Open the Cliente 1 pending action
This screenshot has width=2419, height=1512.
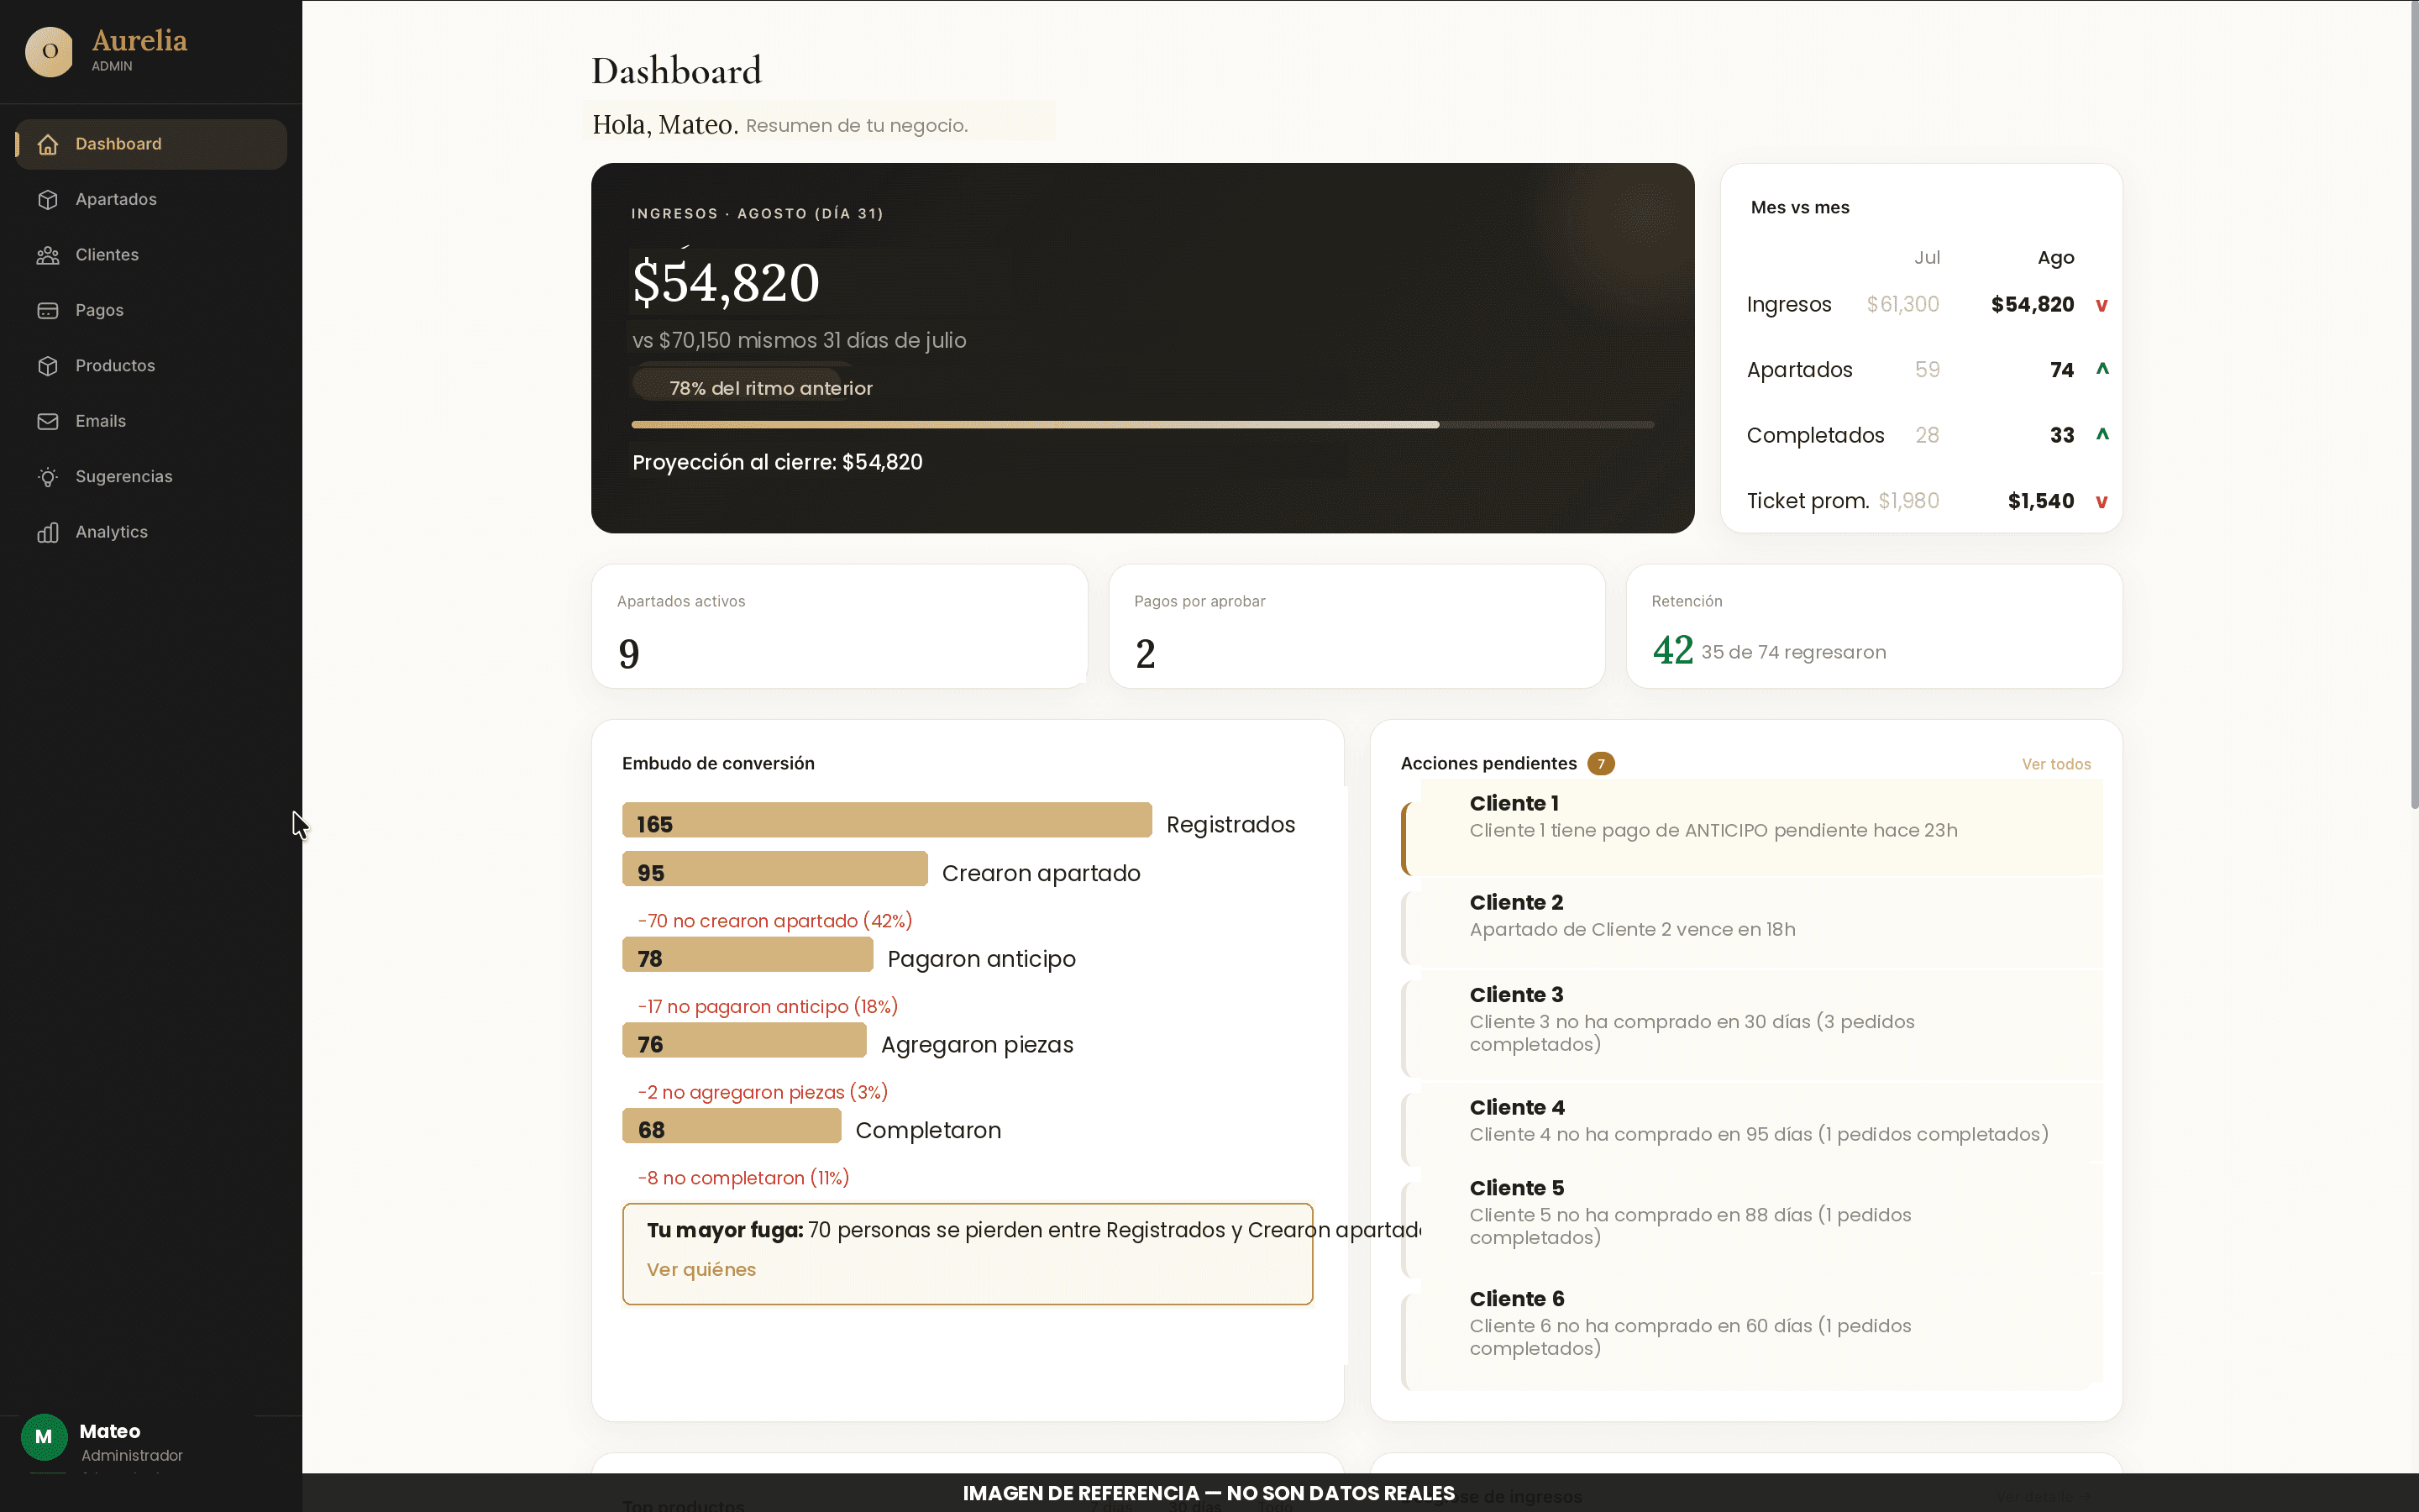point(1751,827)
